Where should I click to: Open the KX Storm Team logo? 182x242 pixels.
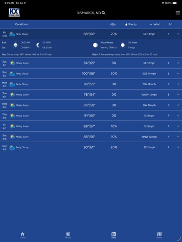point(14,13)
